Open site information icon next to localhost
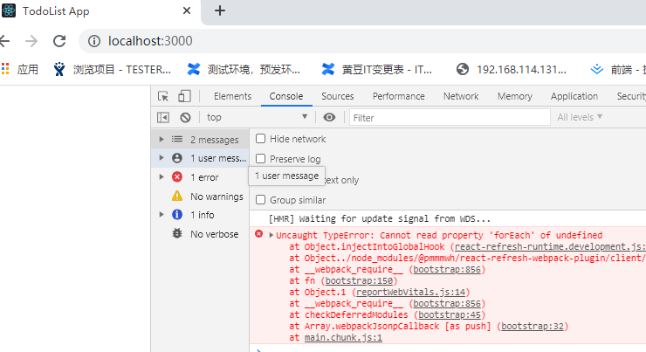 [94, 41]
